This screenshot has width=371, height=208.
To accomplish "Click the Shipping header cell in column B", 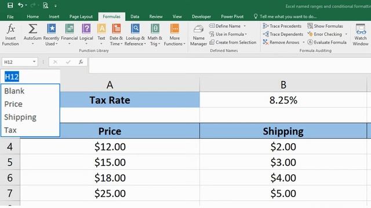I will point(283,131).
